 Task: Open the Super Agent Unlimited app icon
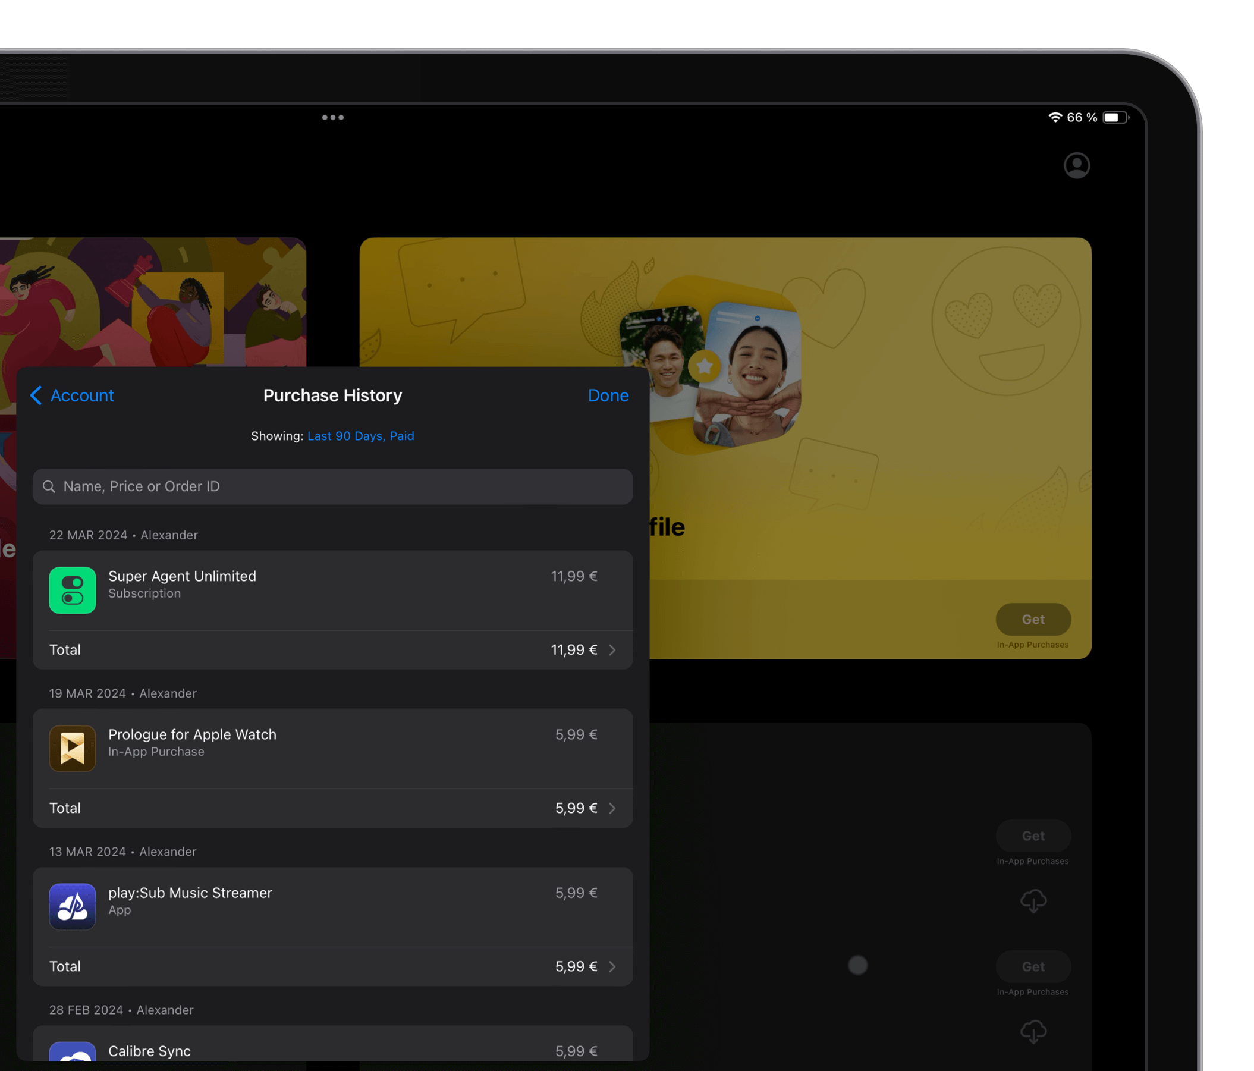point(72,591)
